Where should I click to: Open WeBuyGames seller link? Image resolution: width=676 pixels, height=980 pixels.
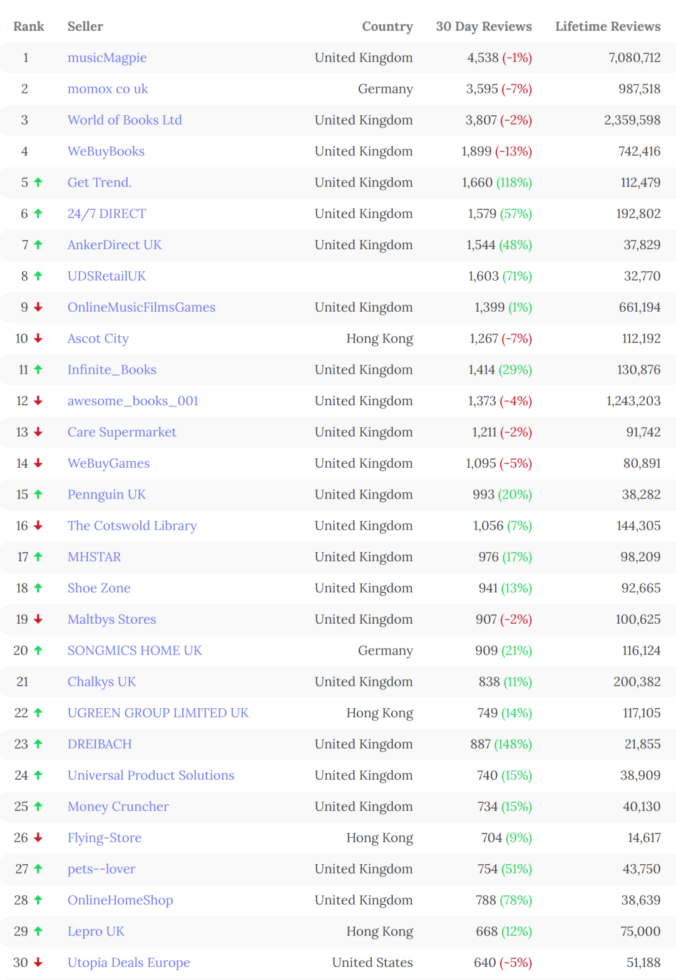[109, 463]
